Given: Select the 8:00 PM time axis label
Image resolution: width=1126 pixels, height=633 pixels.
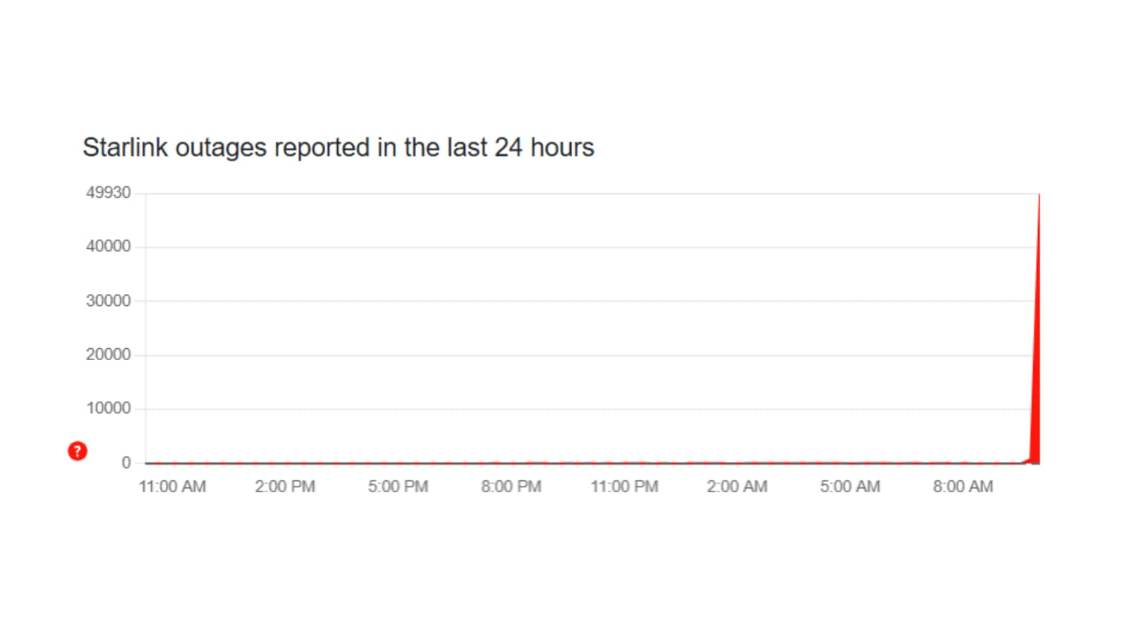Looking at the screenshot, I should (511, 487).
